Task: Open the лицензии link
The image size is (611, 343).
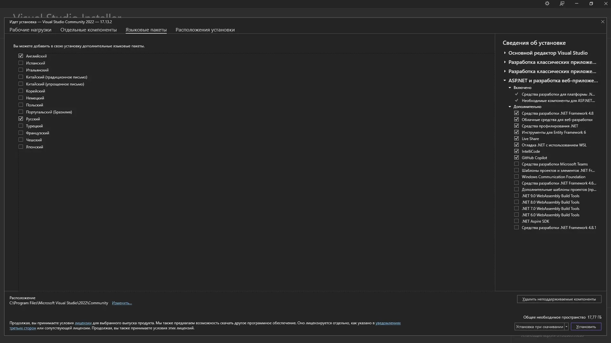Action: click(x=83, y=323)
